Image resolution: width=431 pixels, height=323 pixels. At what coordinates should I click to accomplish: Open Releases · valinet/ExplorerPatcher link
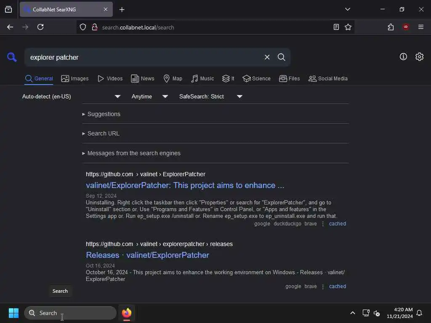[148, 255]
